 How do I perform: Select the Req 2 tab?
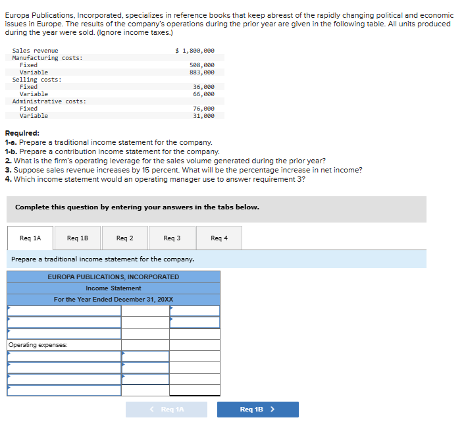tap(125, 238)
